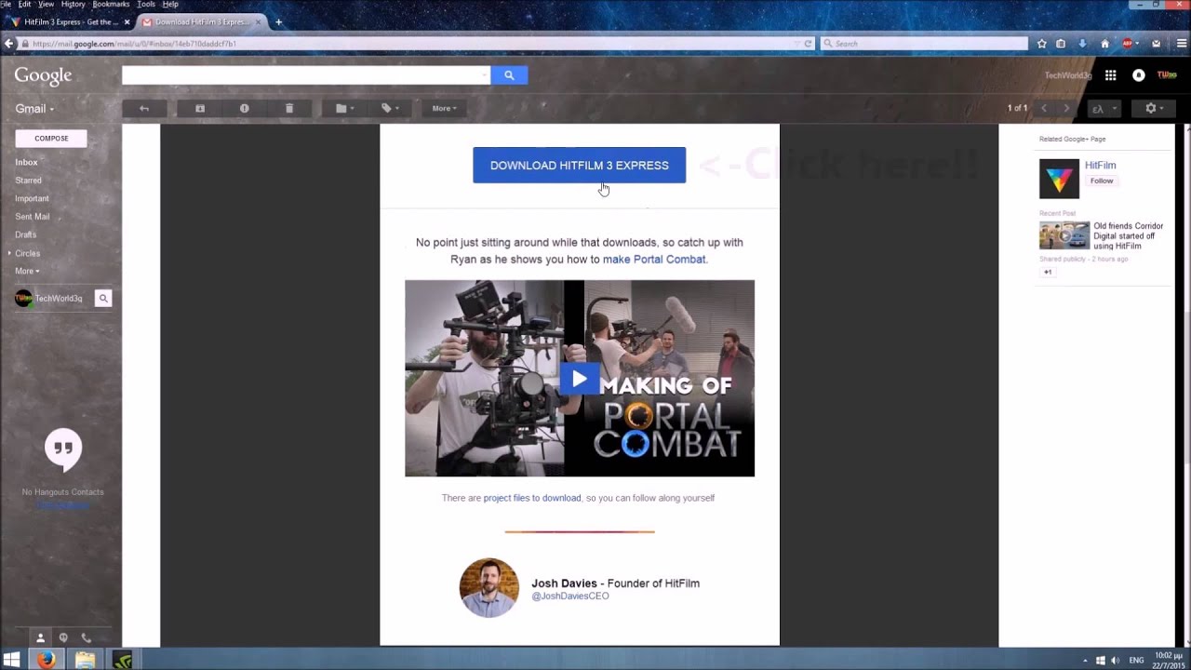Go to the older conversation arrow
This screenshot has height=670, width=1191.
point(1066,109)
